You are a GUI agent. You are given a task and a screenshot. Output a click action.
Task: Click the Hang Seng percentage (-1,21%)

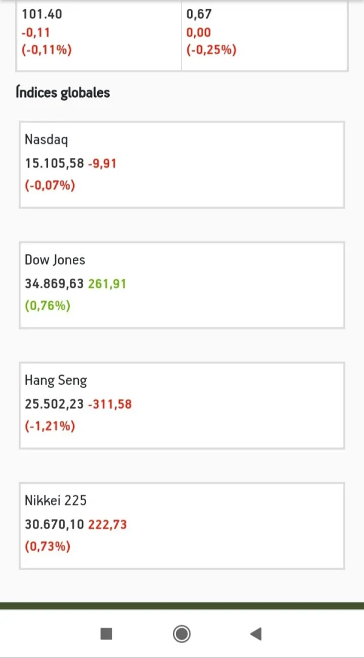pos(50,427)
